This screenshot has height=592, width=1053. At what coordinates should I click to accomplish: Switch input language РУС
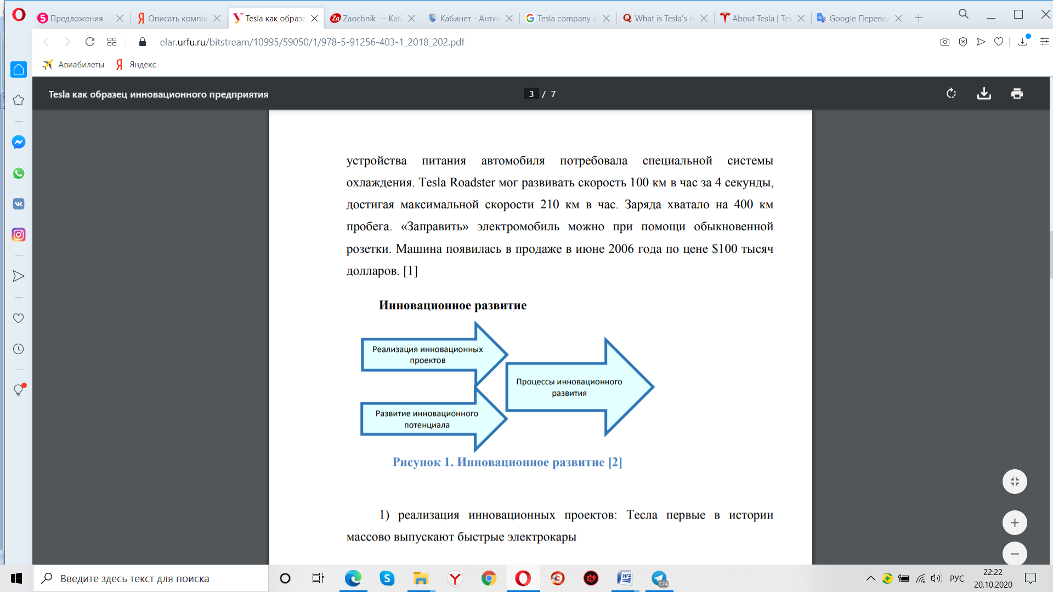coord(957,578)
